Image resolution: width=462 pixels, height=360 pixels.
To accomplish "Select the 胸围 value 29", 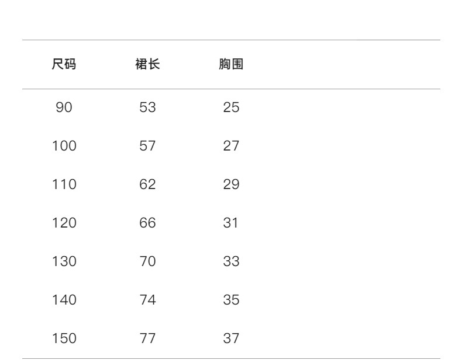I will tap(231, 184).
